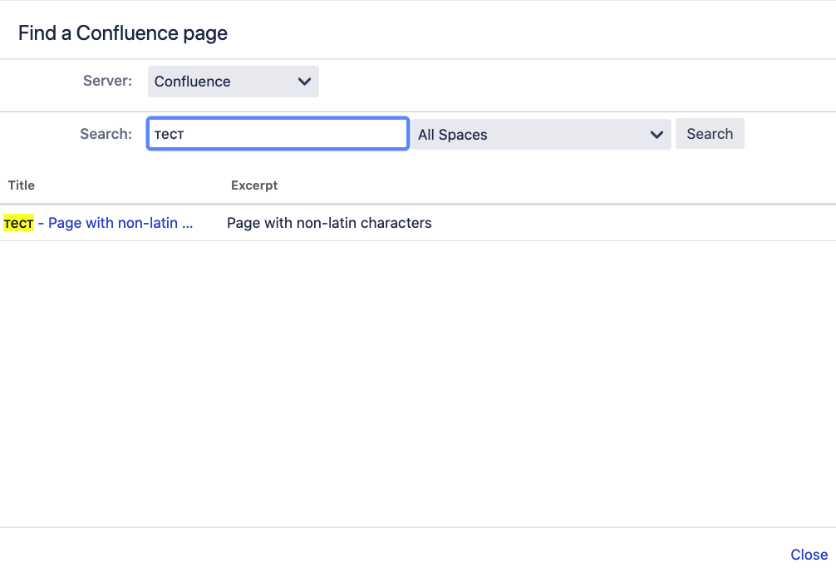Click the chevron arrow beside All Spaces
The image size is (836, 573).
pos(657,135)
